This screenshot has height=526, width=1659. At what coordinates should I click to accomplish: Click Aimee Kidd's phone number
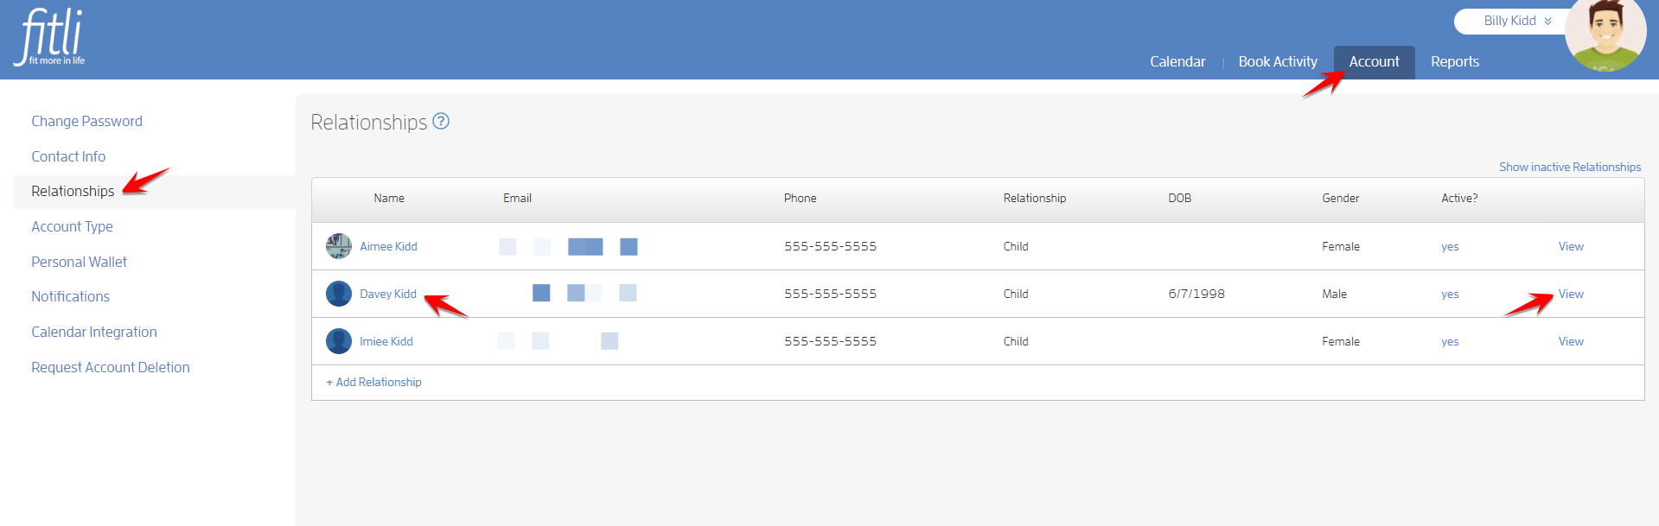click(x=830, y=246)
